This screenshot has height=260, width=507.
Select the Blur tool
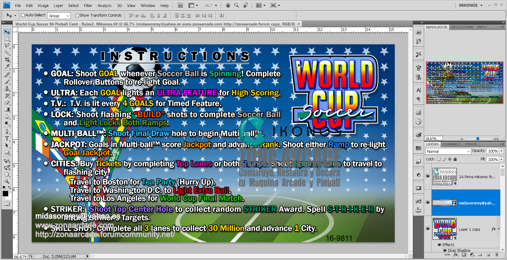pos(7,117)
